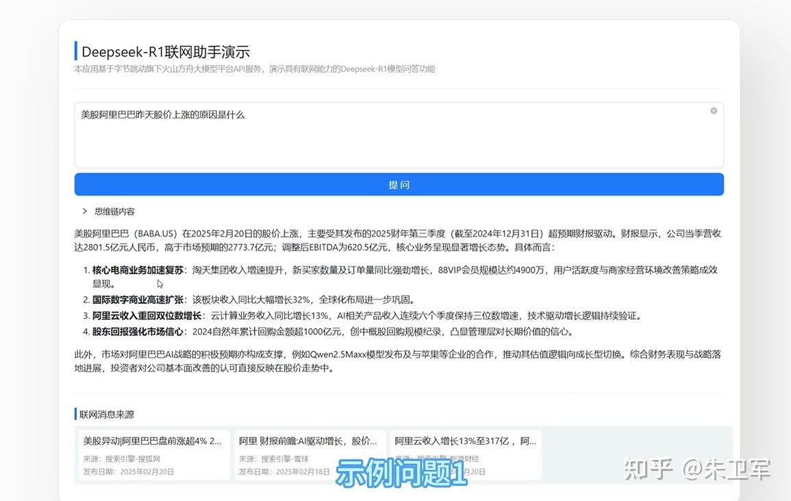Collapse the answer section via its disclosure arrow
Screen dimensions: 791x501
[84, 211]
